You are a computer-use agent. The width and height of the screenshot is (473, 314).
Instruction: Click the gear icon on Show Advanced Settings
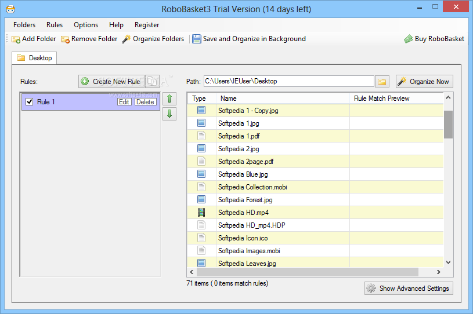(371, 288)
